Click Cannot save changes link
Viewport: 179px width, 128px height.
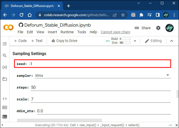115,32
